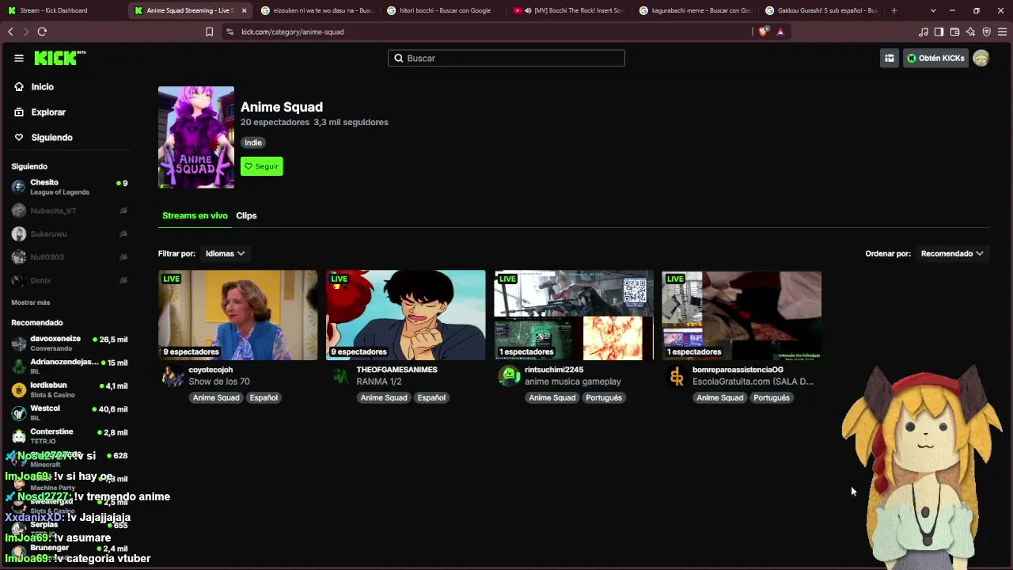Close the Anime Squad Streaming tab
Viewport: 1013px width, 570px height.
[244, 10]
